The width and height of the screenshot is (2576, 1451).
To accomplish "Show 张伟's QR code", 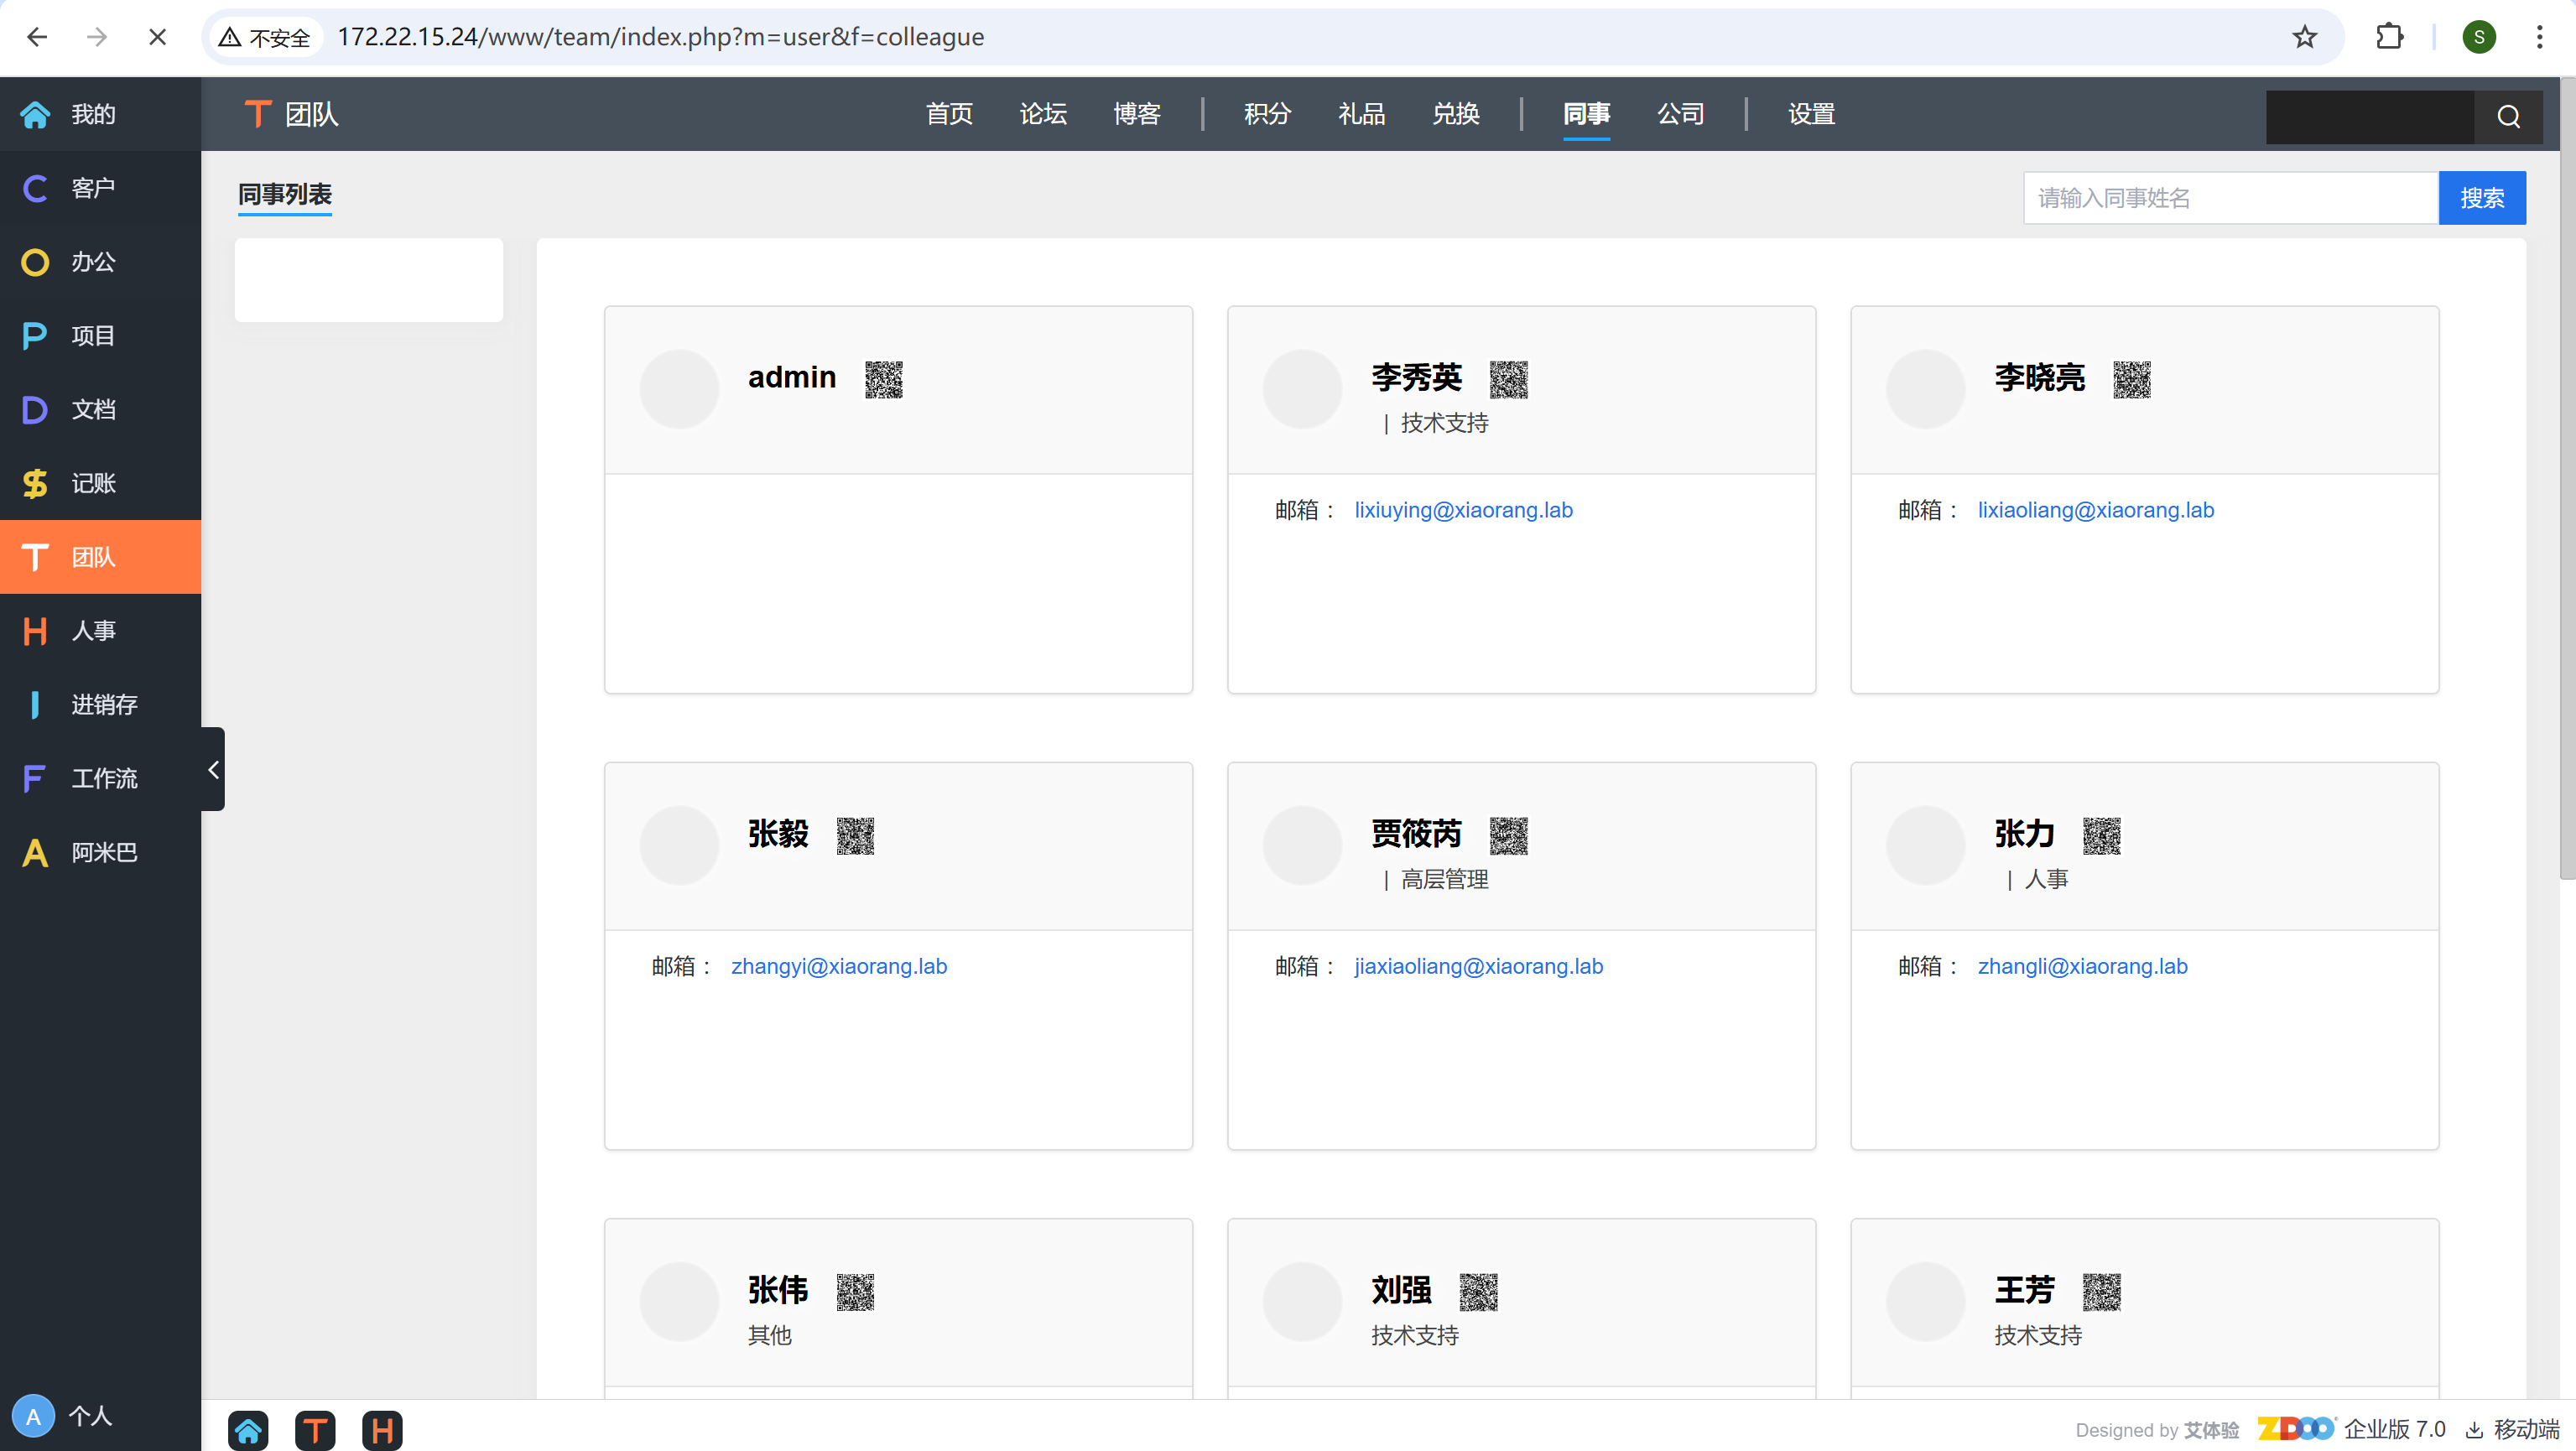I will [855, 1292].
